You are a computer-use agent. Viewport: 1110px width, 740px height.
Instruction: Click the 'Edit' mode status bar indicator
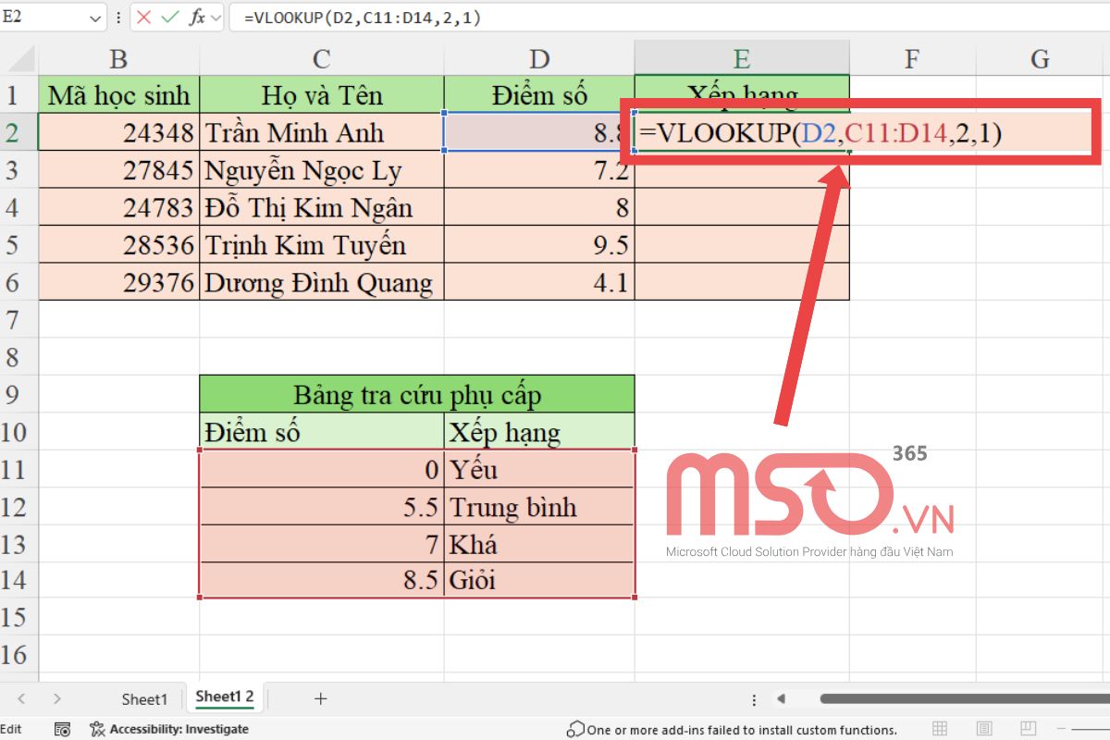tap(11, 729)
